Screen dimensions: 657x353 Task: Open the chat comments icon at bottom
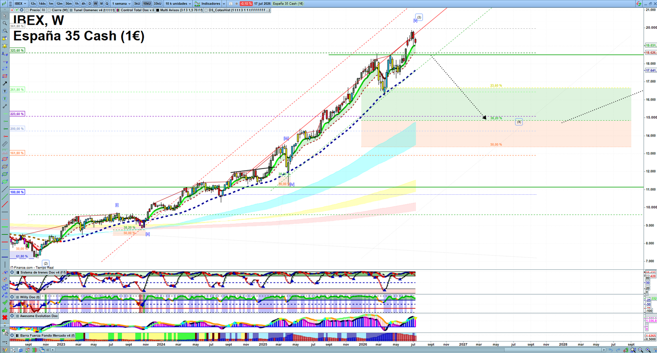[21, 350]
